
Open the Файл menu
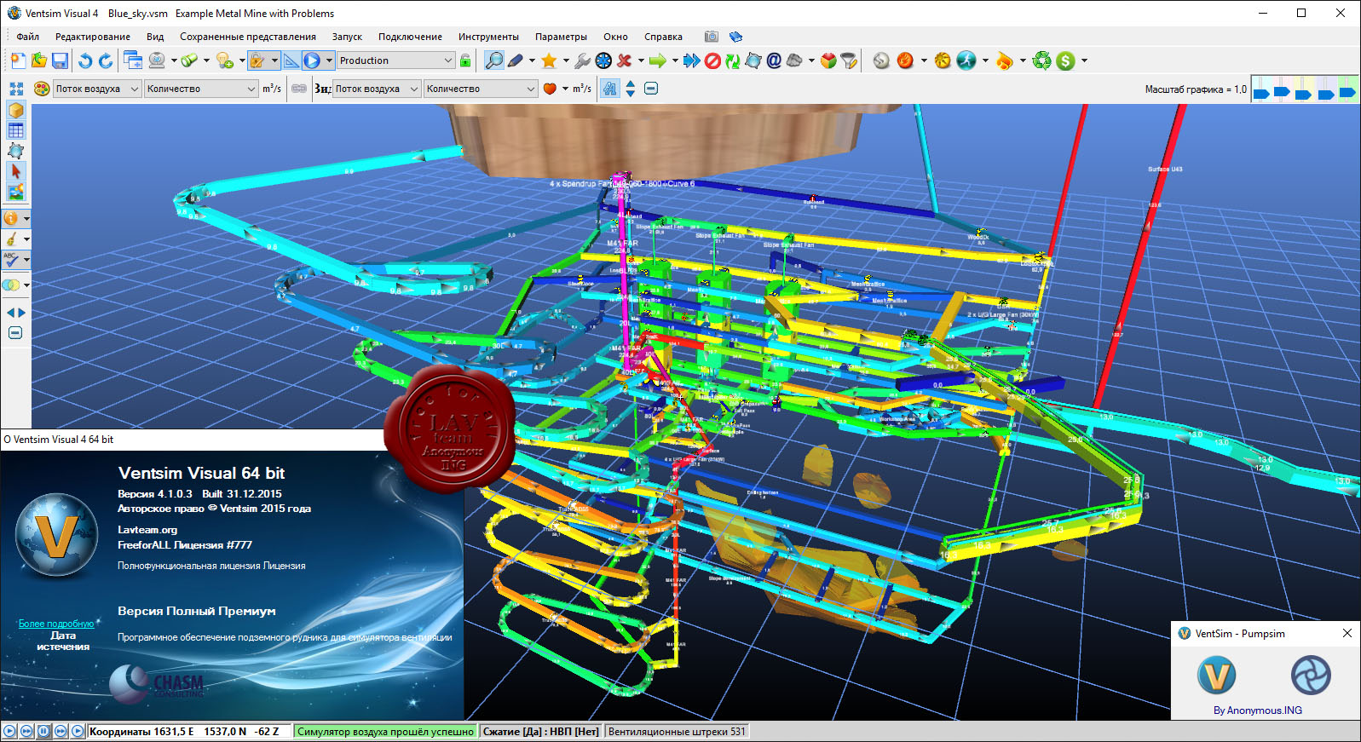pos(28,37)
